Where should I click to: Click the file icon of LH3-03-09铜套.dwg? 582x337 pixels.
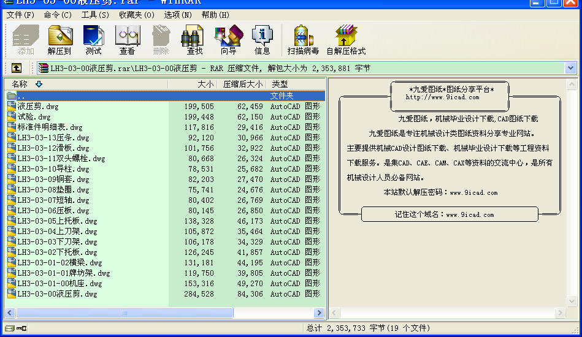click(12, 179)
